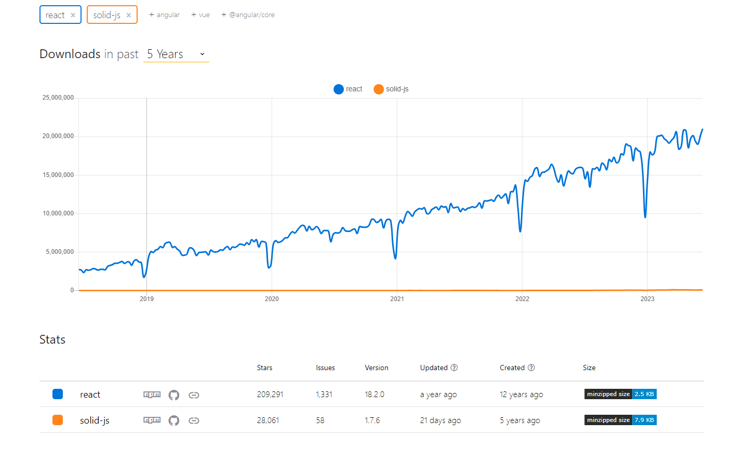Click solid-js created value '5 years ago'

coord(520,420)
